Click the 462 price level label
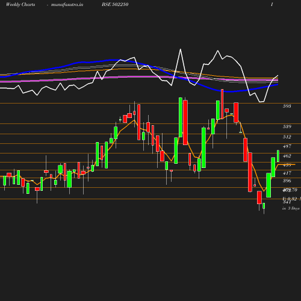This screenshot has width=301, height=301. [x=287, y=156]
